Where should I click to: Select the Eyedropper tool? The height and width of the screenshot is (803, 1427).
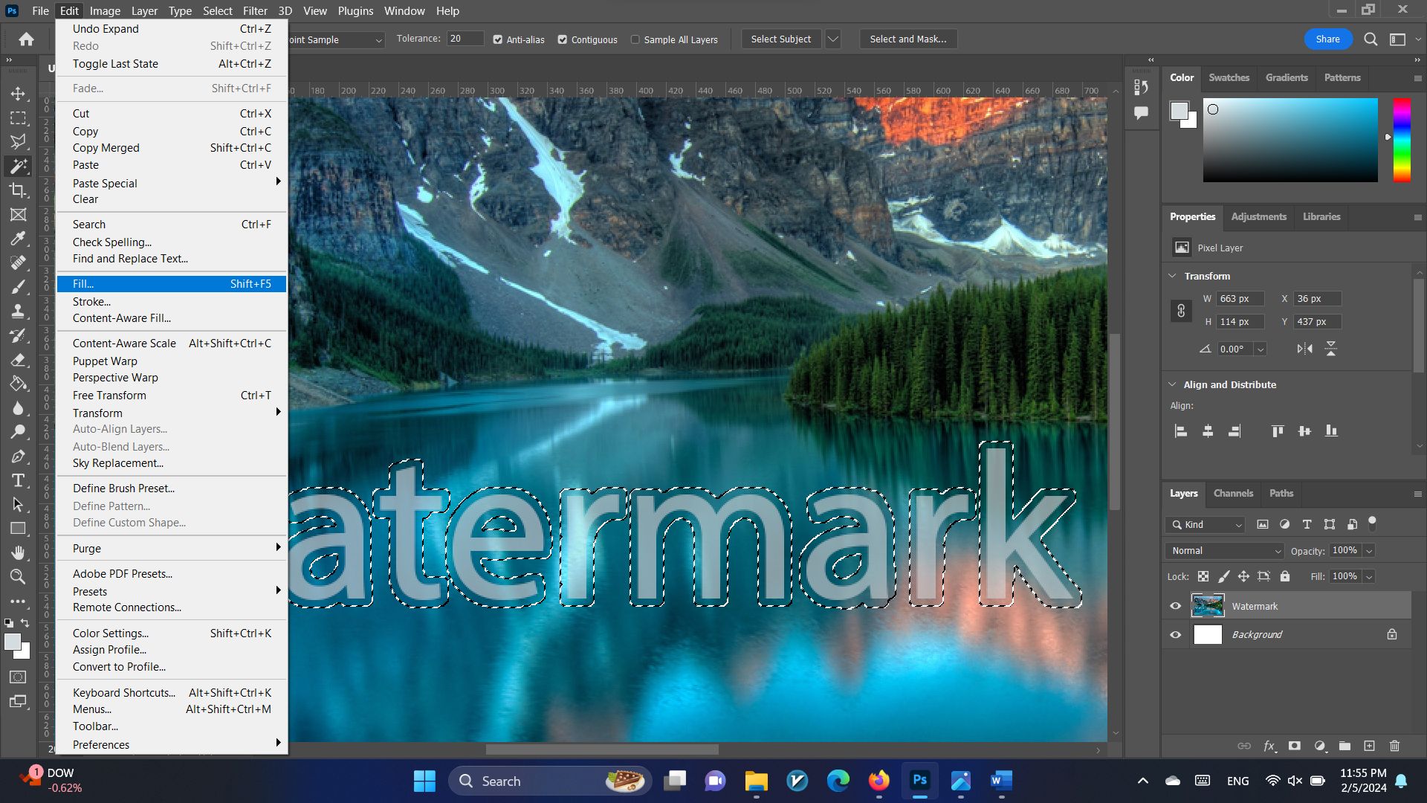point(18,239)
